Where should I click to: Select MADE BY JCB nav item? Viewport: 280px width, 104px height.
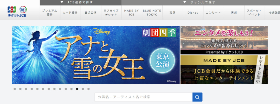(132, 13)
